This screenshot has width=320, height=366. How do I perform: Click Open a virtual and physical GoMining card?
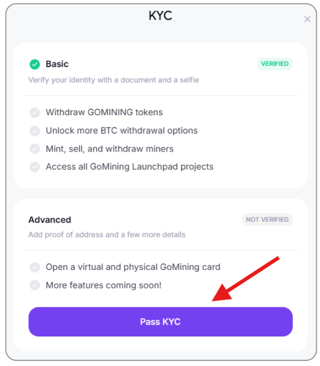pyautogui.click(x=133, y=267)
